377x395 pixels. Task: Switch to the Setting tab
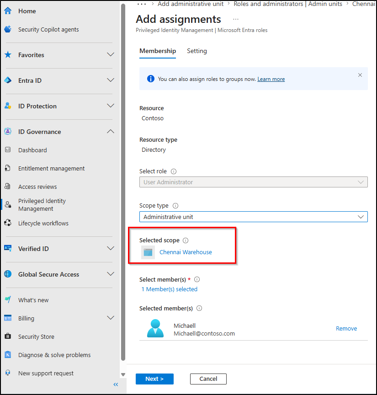tap(197, 51)
